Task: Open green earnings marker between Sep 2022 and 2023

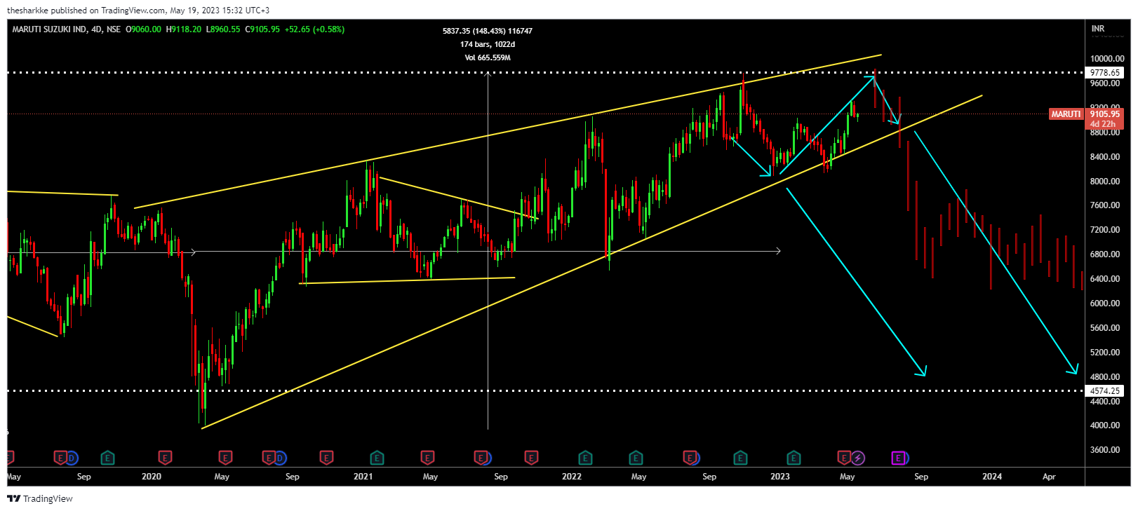Action: click(740, 458)
